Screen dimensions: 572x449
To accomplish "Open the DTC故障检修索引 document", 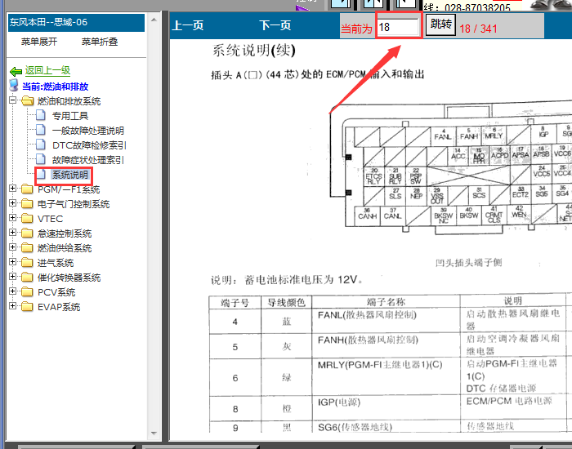I will coord(89,145).
